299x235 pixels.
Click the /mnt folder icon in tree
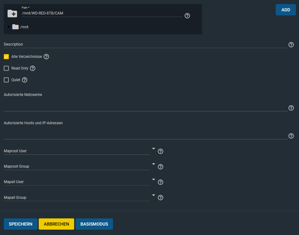15,27
